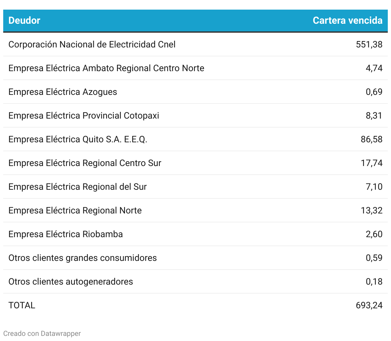The height and width of the screenshot is (341, 391).
Task: Click Empresa Eléctrica Provincial Cotopaxi name
Action: (84, 116)
